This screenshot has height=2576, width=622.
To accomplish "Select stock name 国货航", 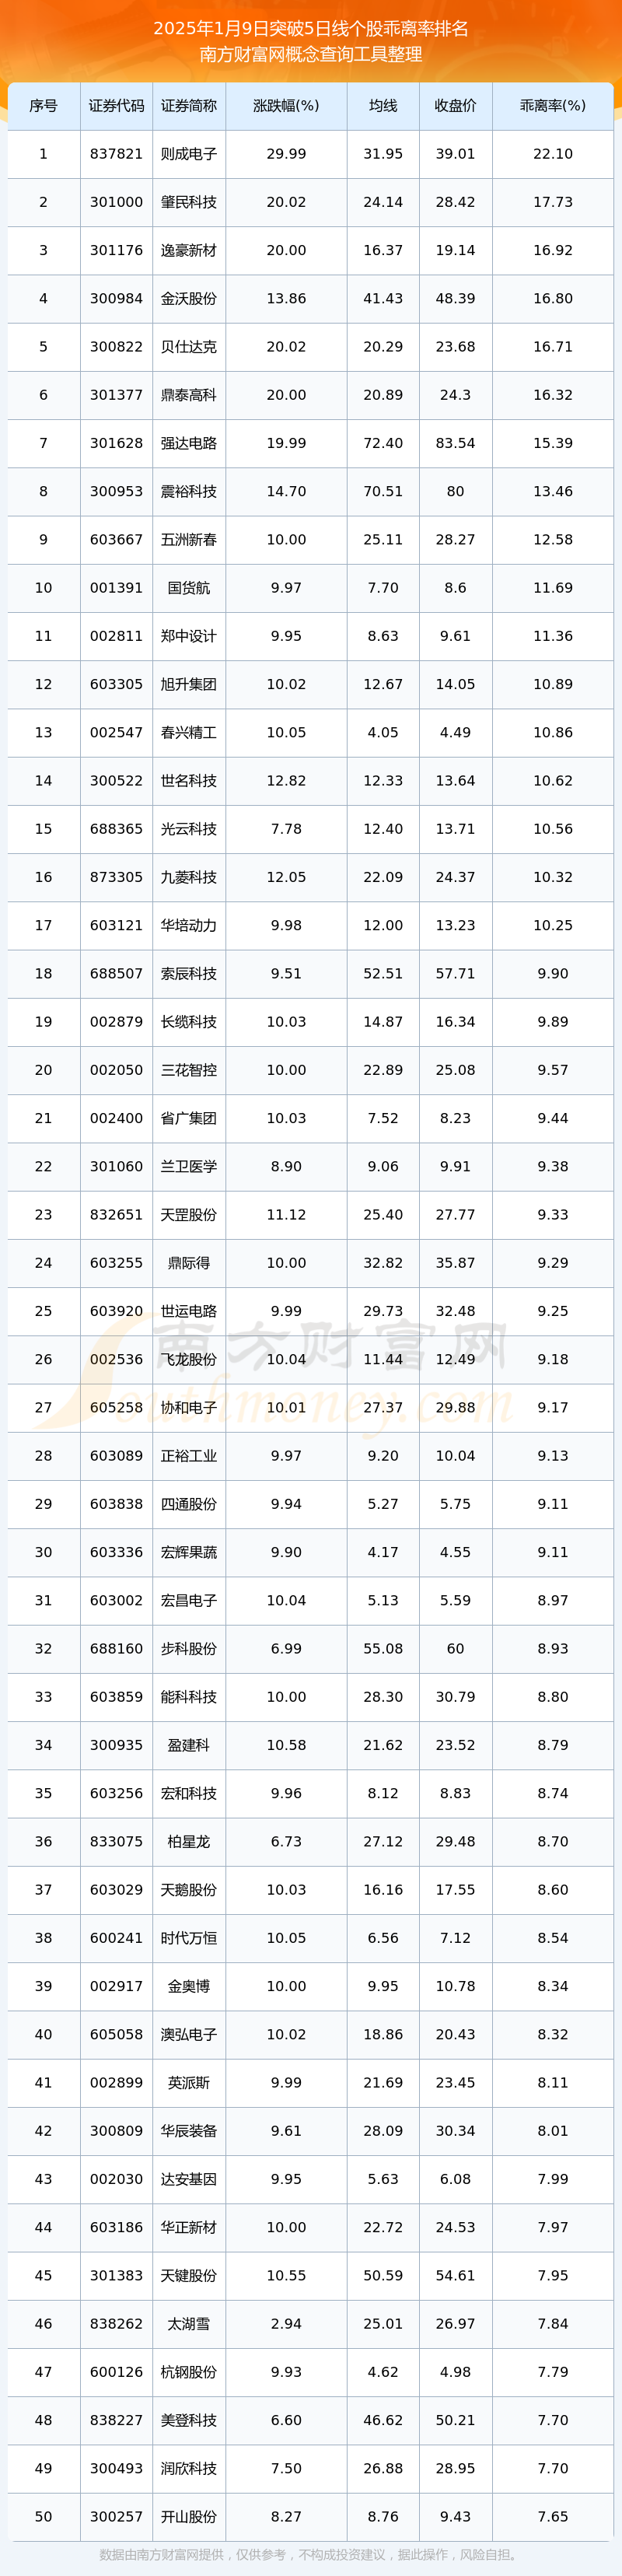I will 189,588.
